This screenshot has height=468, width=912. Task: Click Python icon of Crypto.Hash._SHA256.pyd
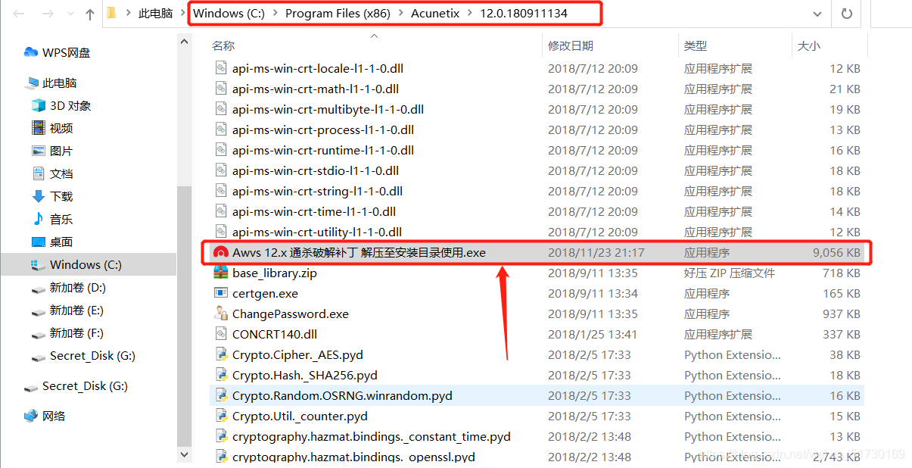[x=221, y=375]
